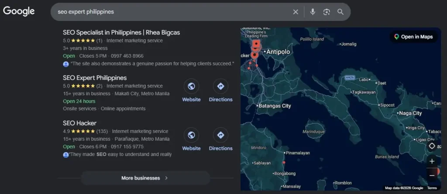Click the 4.9 star rating of SEO Hacker
The height and width of the screenshot is (194, 447).
(x=83, y=131)
